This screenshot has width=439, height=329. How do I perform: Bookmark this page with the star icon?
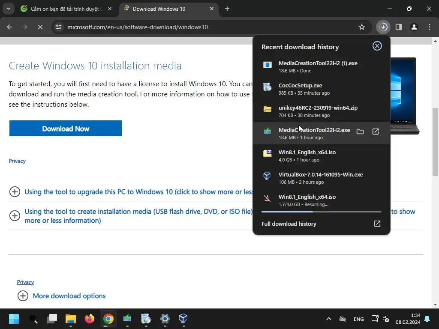pos(362,27)
